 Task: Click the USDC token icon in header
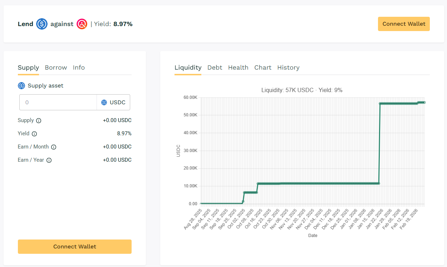(42, 24)
